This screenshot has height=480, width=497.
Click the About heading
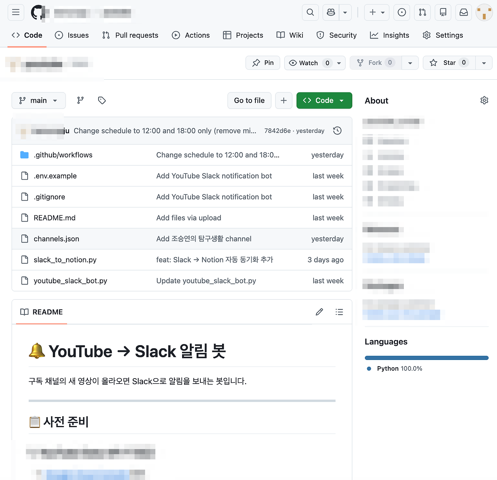tap(376, 101)
